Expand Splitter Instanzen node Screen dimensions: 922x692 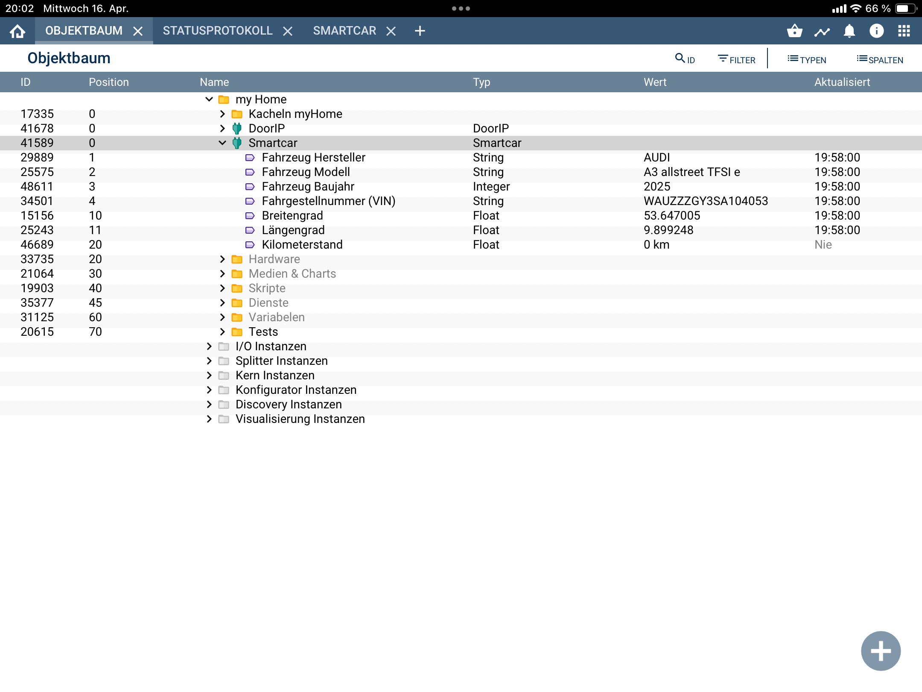pyautogui.click(x=209, y=361)
